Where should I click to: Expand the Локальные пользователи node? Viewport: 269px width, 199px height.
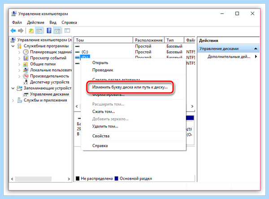coord(19,70)
